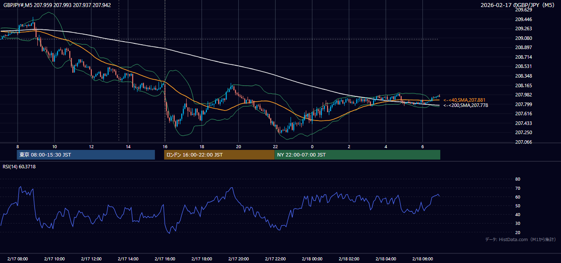This screenshot has height=263, width=561.
Task: Click the 209.263 price axis label
Action: [x=523, y=28]
